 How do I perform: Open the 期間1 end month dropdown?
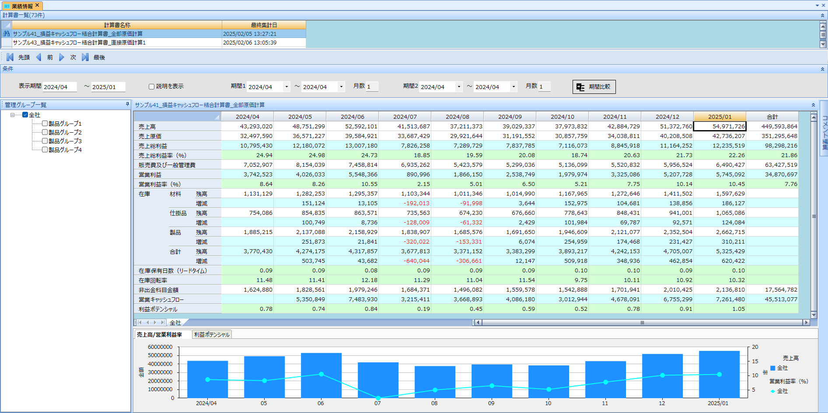(341, 87)
